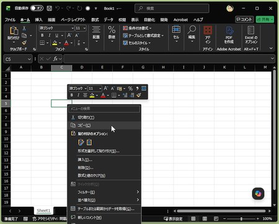Collapse the ribbon with the chevron
The width and height of the screenshot is (279, 224).
click(271, 48)
